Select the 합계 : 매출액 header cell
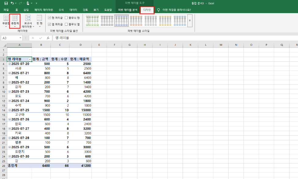The width and height of the screenshot is (298, 179). [x=80, y=59]
